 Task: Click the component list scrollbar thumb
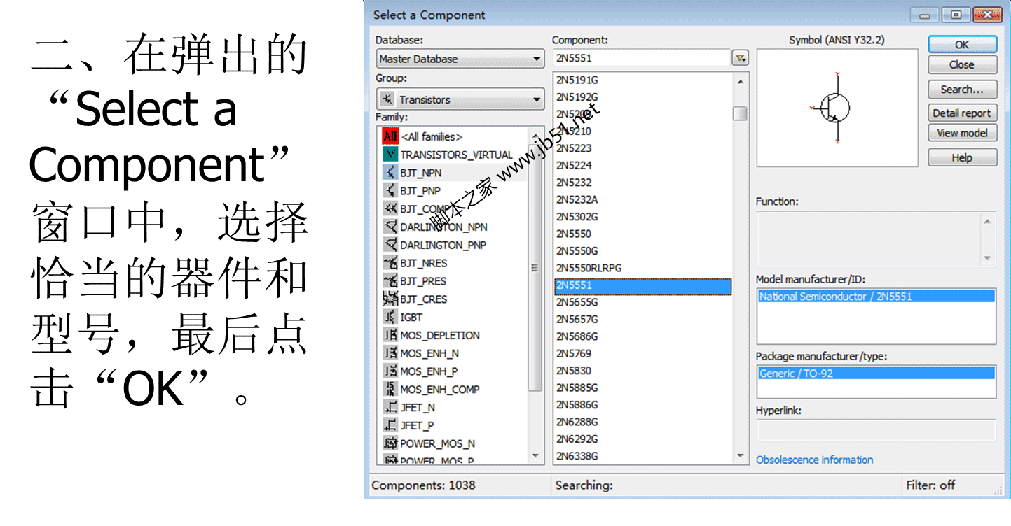740,113
